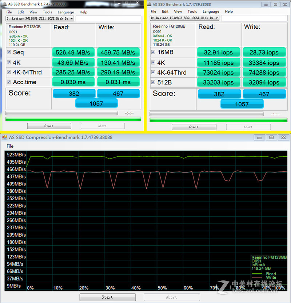Open File menu in left benchmark window
291x303 pixels.
9,12
